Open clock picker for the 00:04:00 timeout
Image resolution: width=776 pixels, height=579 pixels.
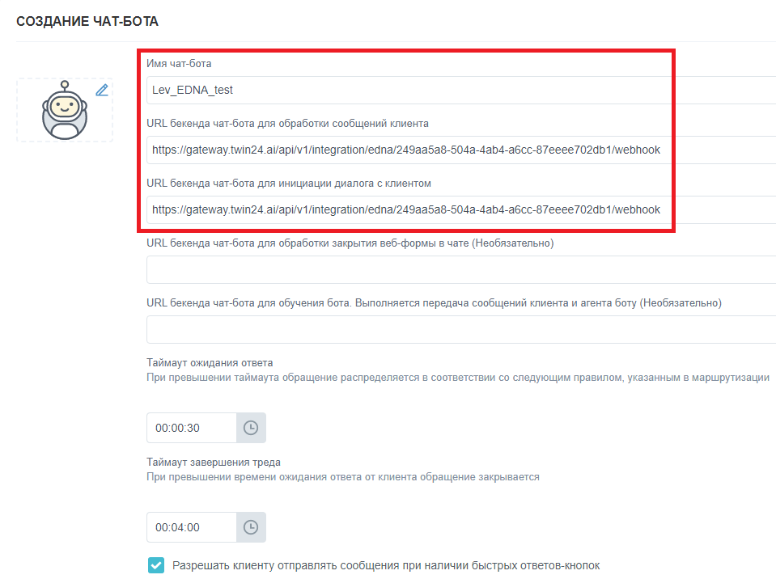tap(251, 527)
